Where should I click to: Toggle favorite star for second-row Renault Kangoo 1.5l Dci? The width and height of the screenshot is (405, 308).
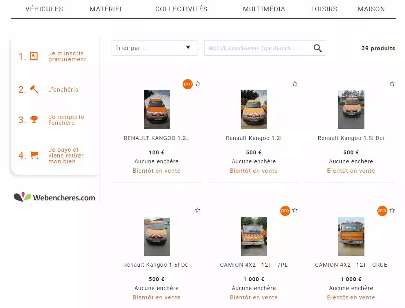tap(197, 211)
